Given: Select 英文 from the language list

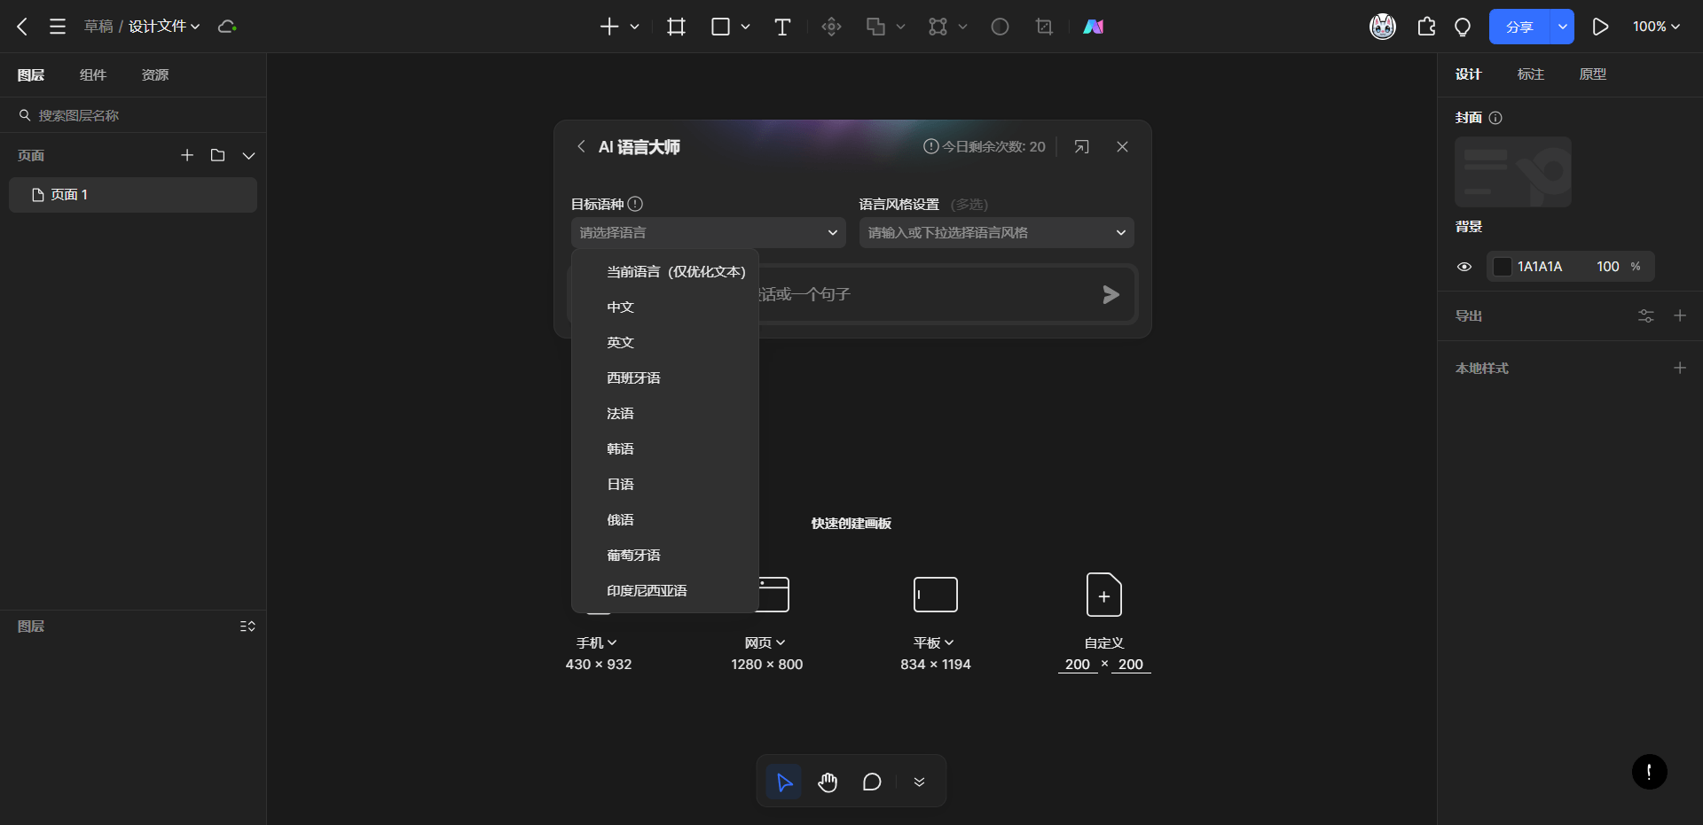Looking at the screenshot, I should 620,342.
